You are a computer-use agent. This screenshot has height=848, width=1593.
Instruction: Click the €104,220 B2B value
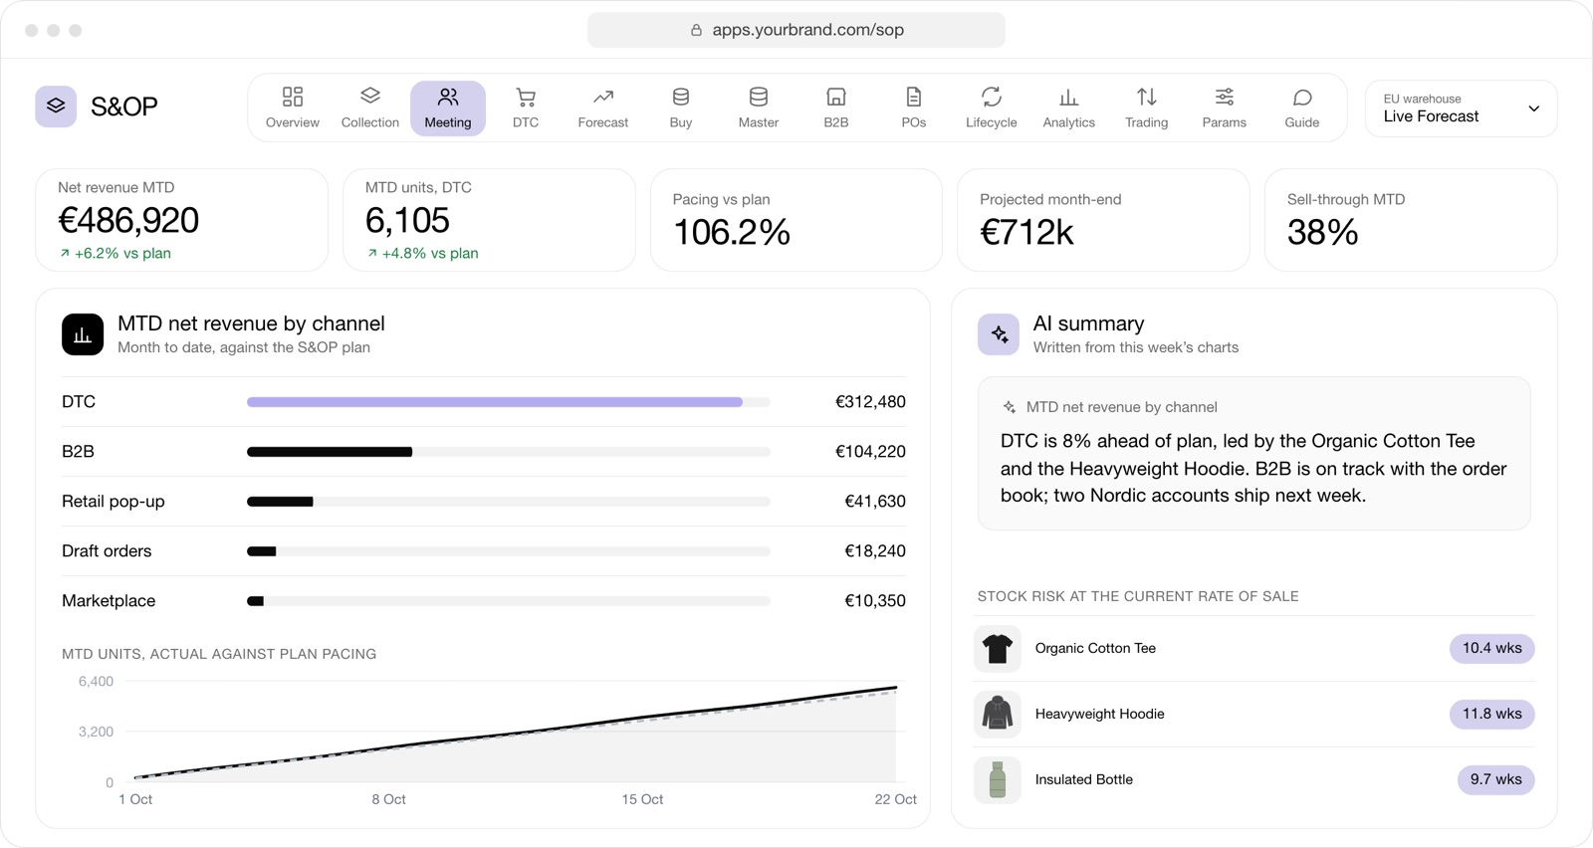pyautogui.click(x=870, y=452)
